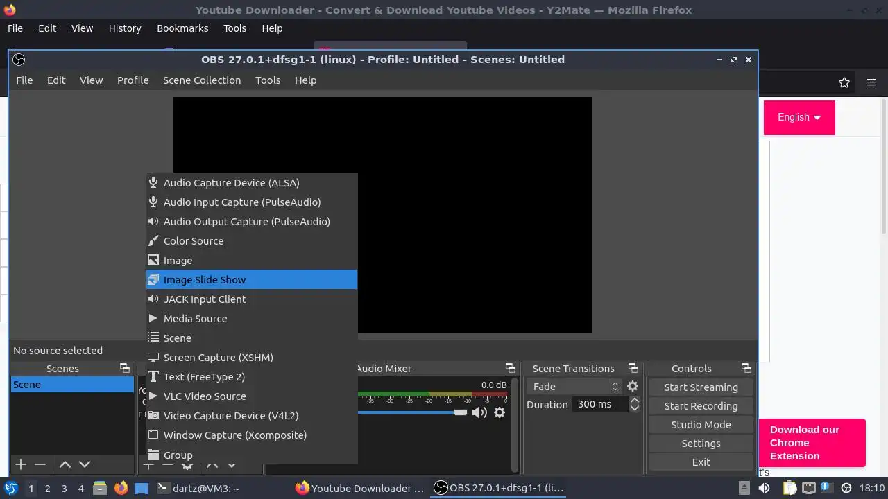Move scene up with arrow icon
Screen dimensions: 888x499
coord(65,464)
